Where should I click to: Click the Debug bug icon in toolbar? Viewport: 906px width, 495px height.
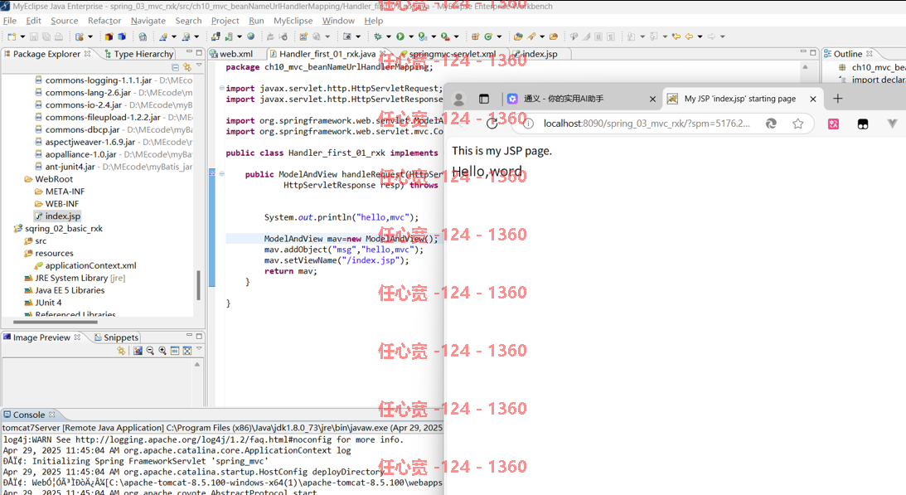click(x=377, y=36)
